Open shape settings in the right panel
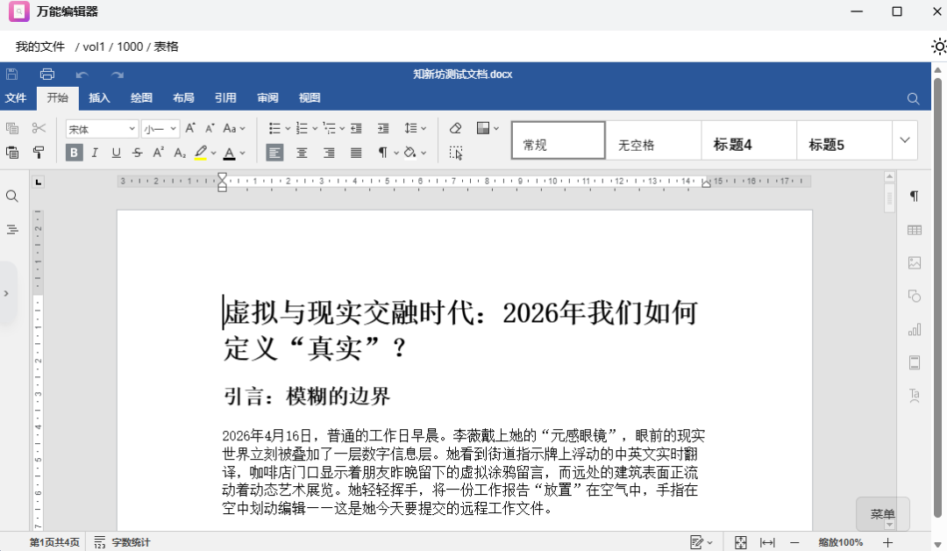This screenshot has height=551, width=947. click(x=915, y=296)
